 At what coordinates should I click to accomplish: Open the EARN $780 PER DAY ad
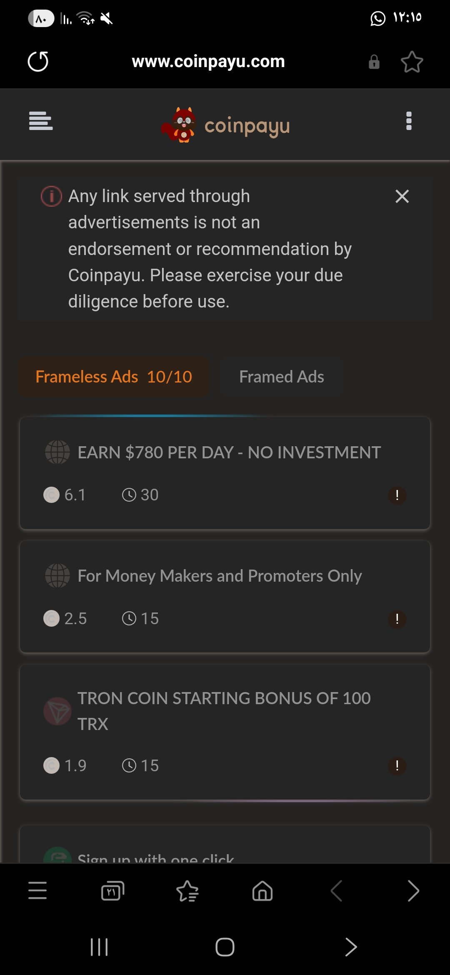click(x=229, y=452)
